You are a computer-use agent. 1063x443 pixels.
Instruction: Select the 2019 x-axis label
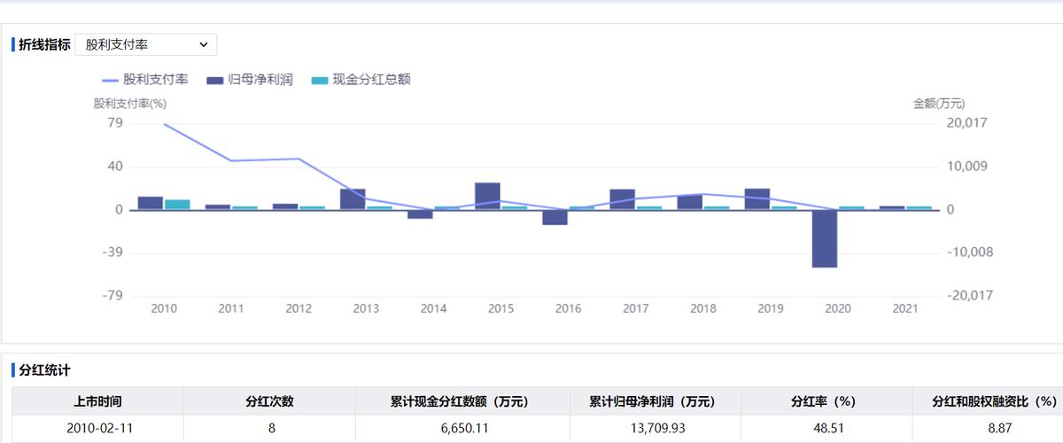[770, 308]
